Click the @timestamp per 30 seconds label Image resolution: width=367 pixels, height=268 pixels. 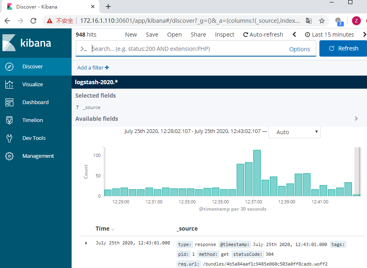click(x=233, y=209)
